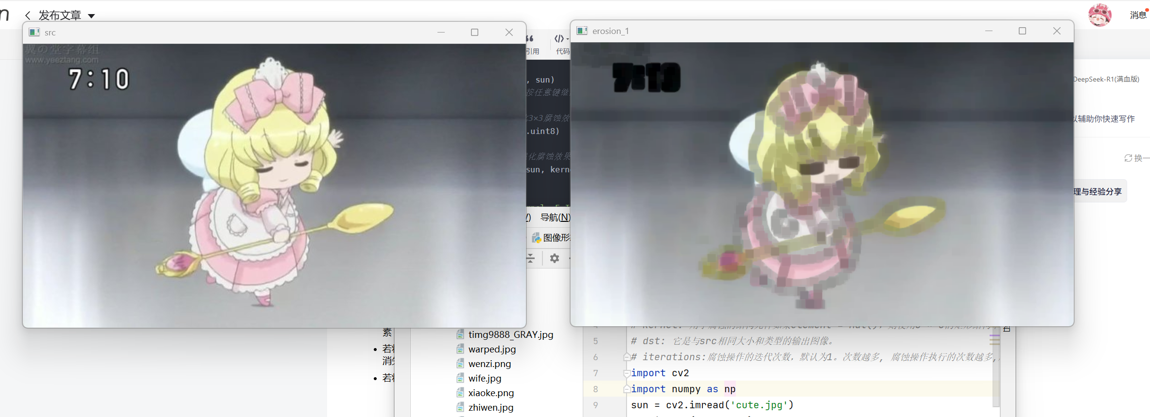1150x417 pixels.
Task: Minimize the erosion_1 image window
Action: point(989,31)
